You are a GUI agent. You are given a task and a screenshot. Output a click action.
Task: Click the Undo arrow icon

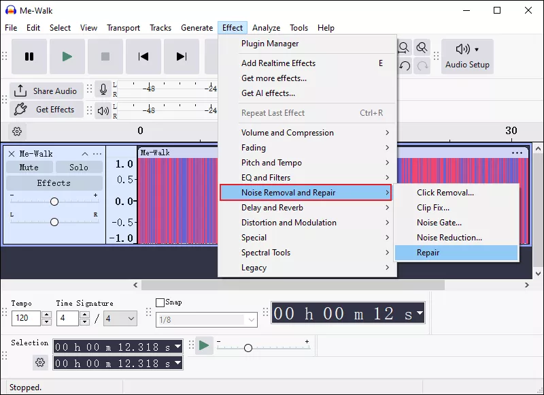pyautogui.click(x=405, y=65)
